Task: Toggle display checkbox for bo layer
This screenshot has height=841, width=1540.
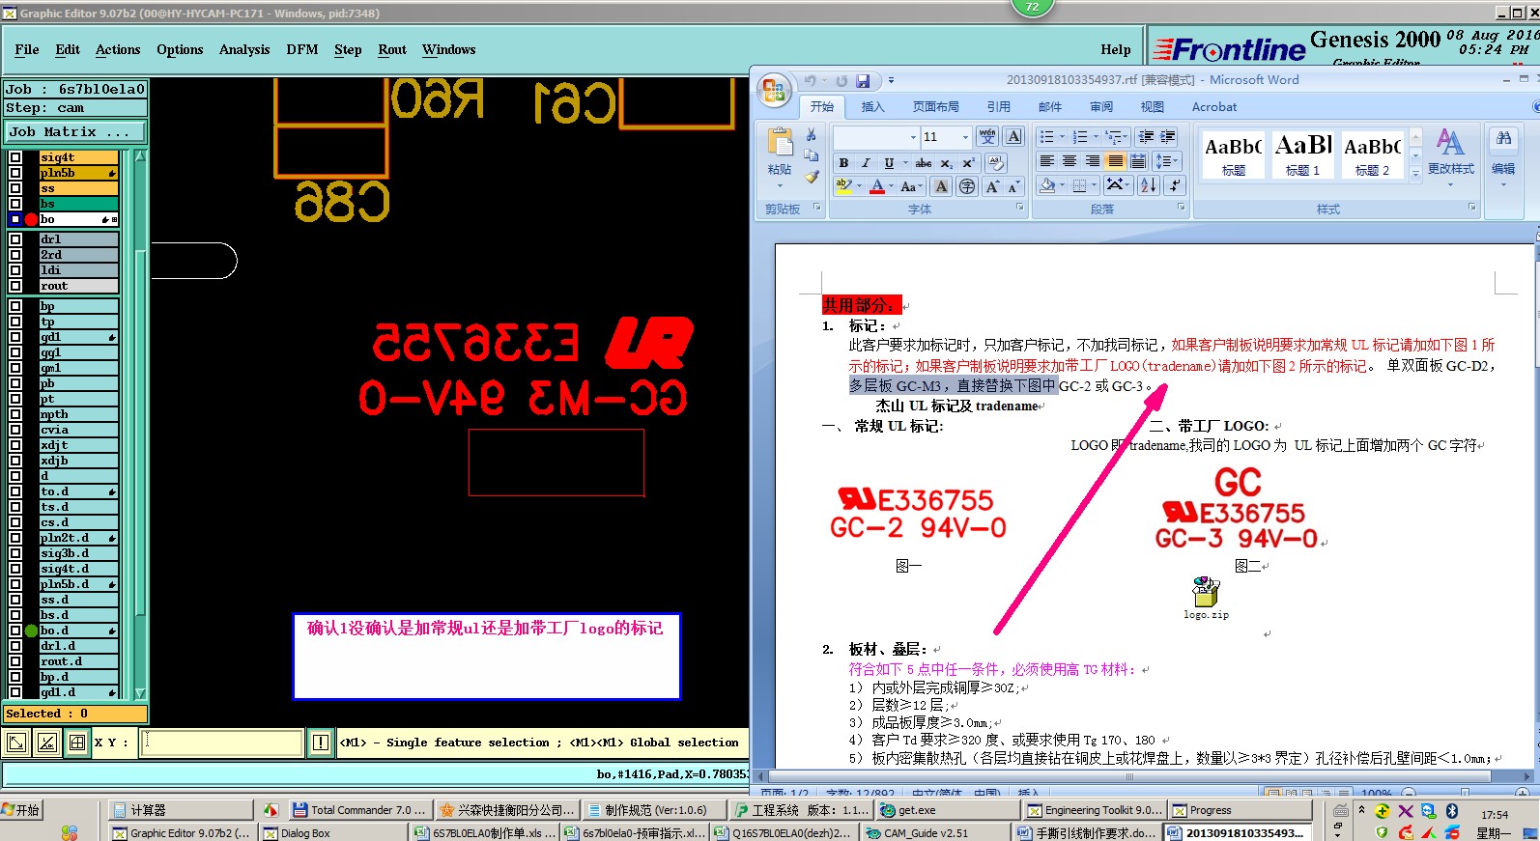Action: 15,219
